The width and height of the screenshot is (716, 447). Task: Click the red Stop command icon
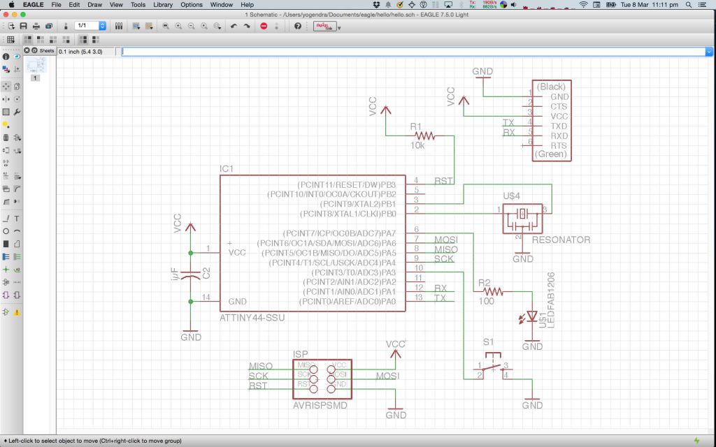click(264, 26)
